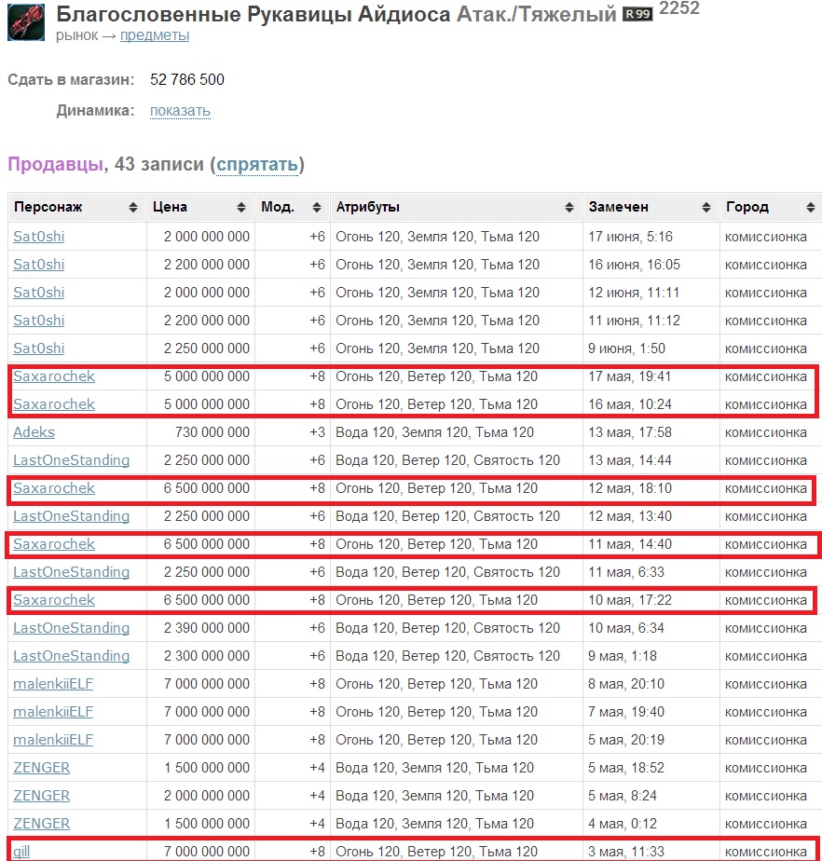Open Saxarochek seller from 12 мая row
Viewport: 822px width, 861px height.
[54, 488]
